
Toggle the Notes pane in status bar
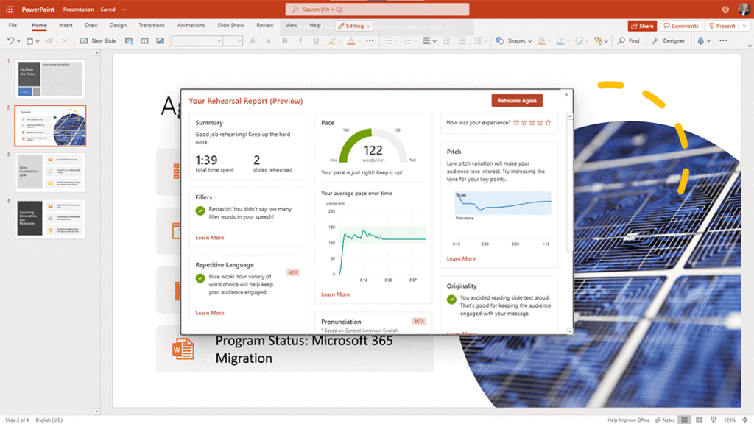tap(666, 420)
